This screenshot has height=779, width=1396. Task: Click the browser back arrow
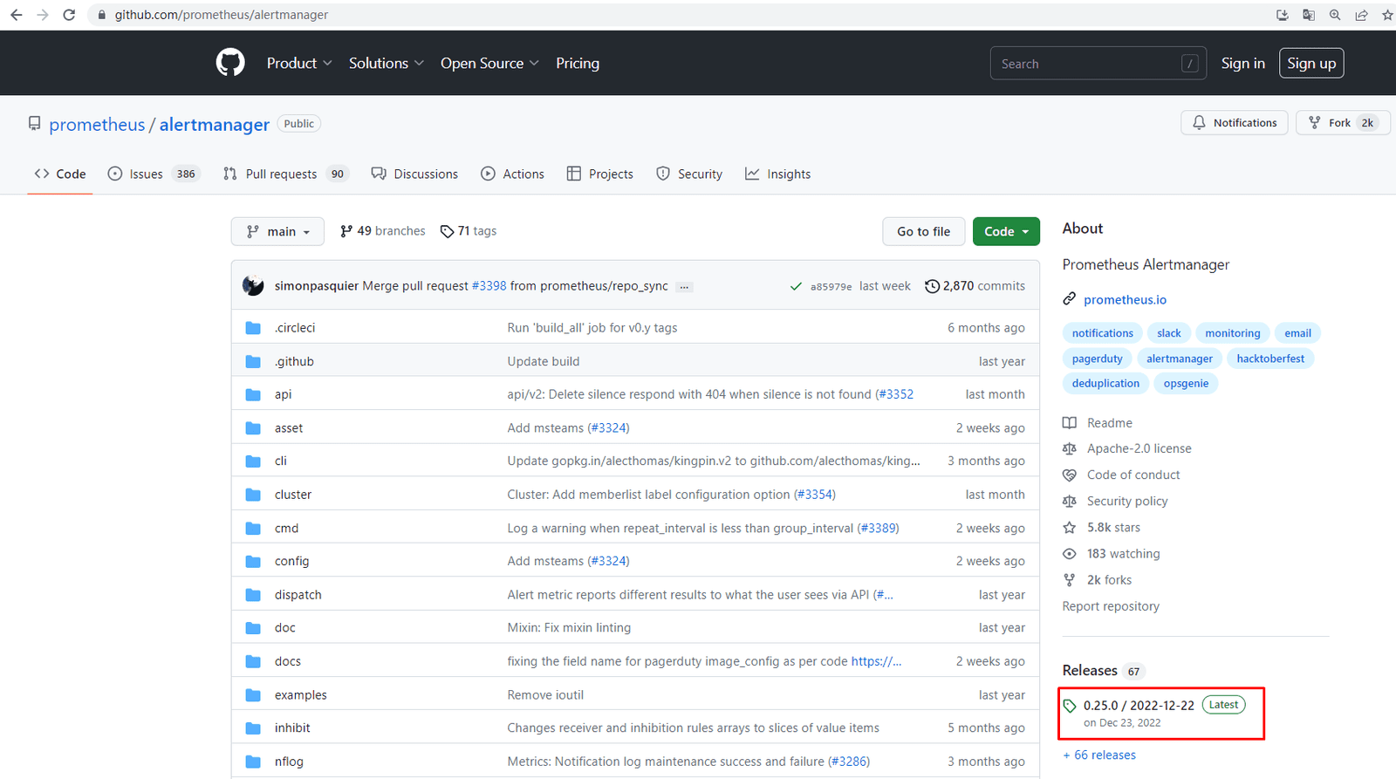point(16,15)
